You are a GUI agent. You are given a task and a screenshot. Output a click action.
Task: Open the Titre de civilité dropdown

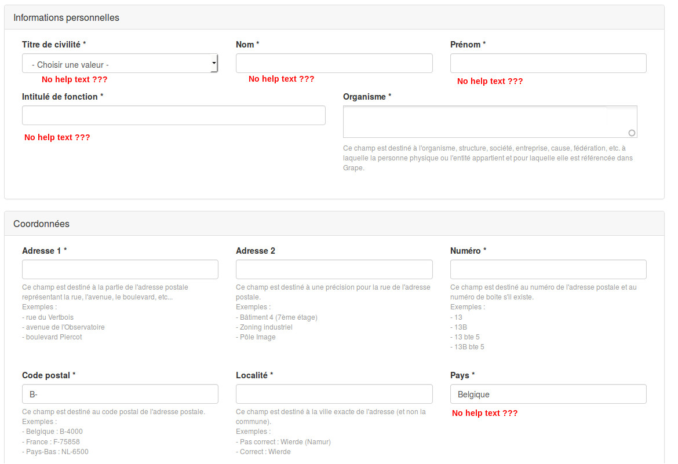coord(120,64)
